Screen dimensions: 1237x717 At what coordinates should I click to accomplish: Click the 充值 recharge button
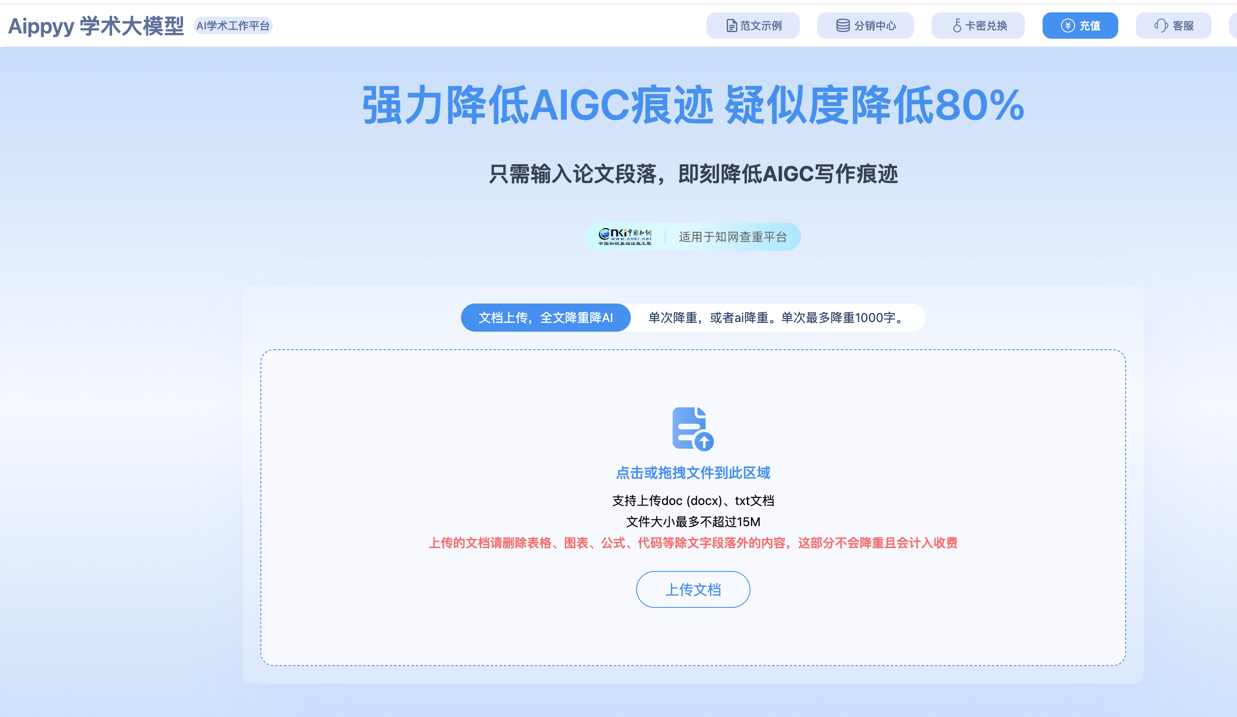[x=1080, y=26]
